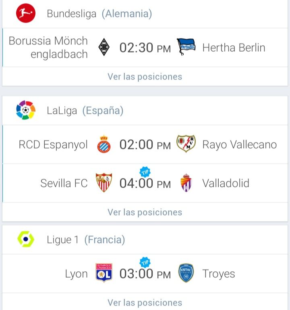This screenshot has height=310, width=290.
Task: Tap the Ligue 1 league logo
Action: pyautogui.click(x=26, y=239)
